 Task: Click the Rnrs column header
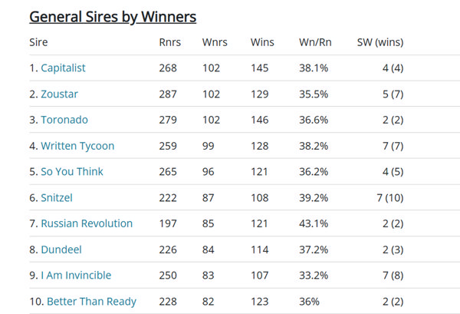click(x=169, y=41)
